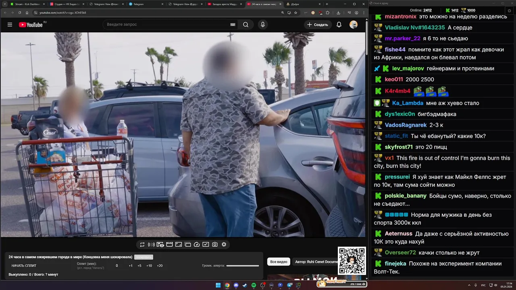Click username VadosRagnarek in chat
Viewport: 516px width, 290px height.
coord(406,125)
